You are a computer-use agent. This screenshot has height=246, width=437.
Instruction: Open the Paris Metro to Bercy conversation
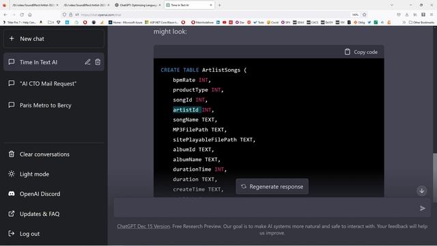pos(54,105)
